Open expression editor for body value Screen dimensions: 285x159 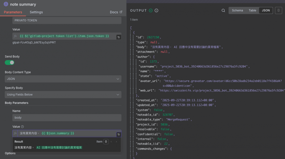coord(119,135)
